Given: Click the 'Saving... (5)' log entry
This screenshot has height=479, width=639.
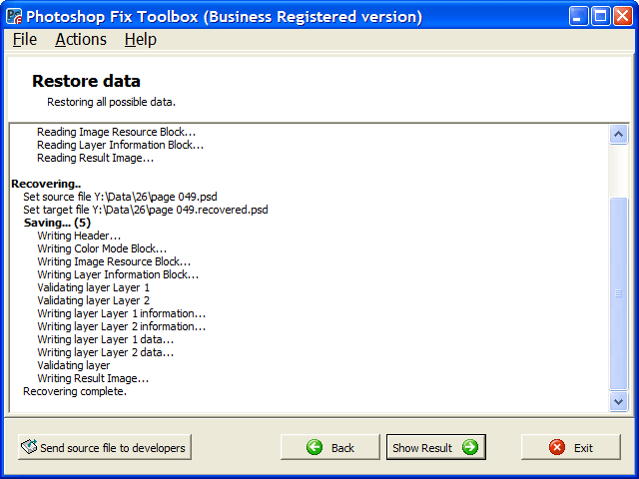Looking at the screenshot, I should [58, 223].
